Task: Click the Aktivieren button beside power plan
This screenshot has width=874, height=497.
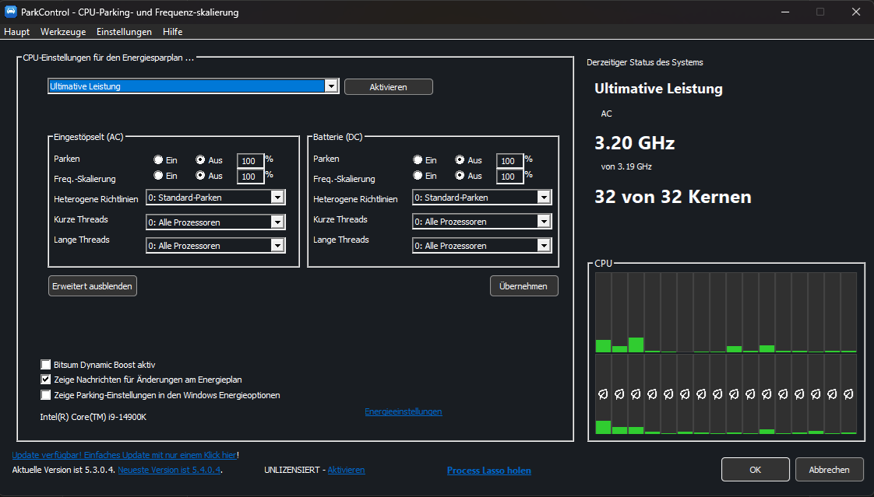Action: tap(389, 87)
